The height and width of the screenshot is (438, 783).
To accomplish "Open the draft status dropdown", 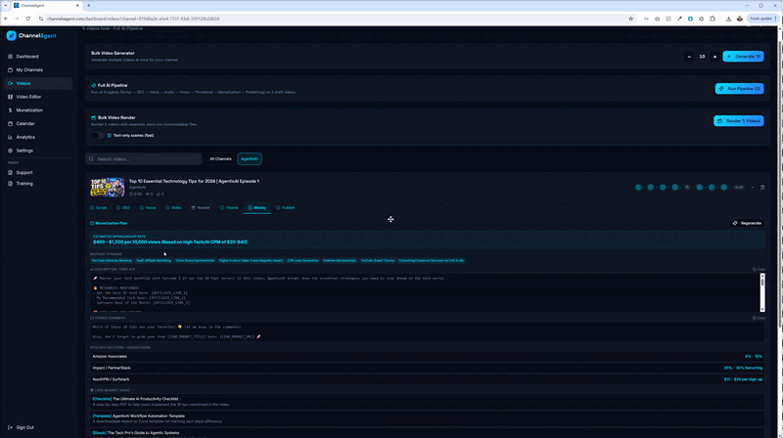I will tap(740, 187).
